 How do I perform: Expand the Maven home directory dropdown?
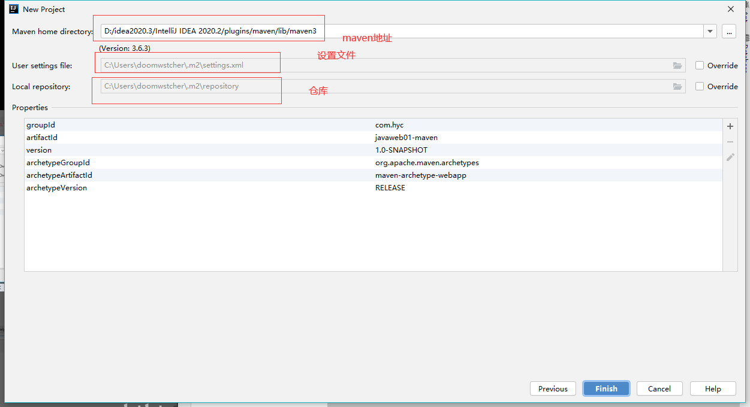(710, 31)
